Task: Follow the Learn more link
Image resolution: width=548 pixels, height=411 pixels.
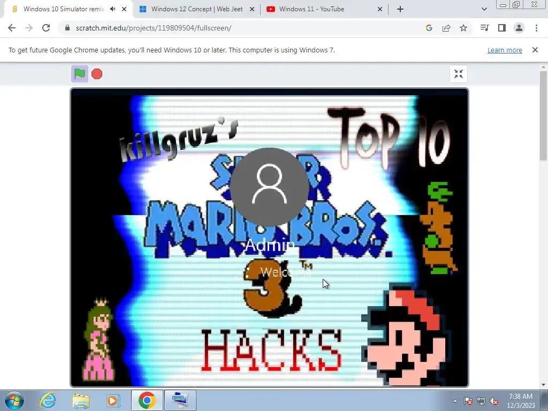Action: (505, 50)
